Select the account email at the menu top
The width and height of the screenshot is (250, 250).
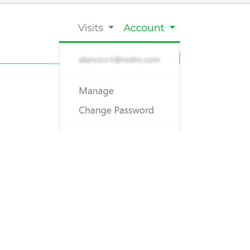(x=119, y=60)
